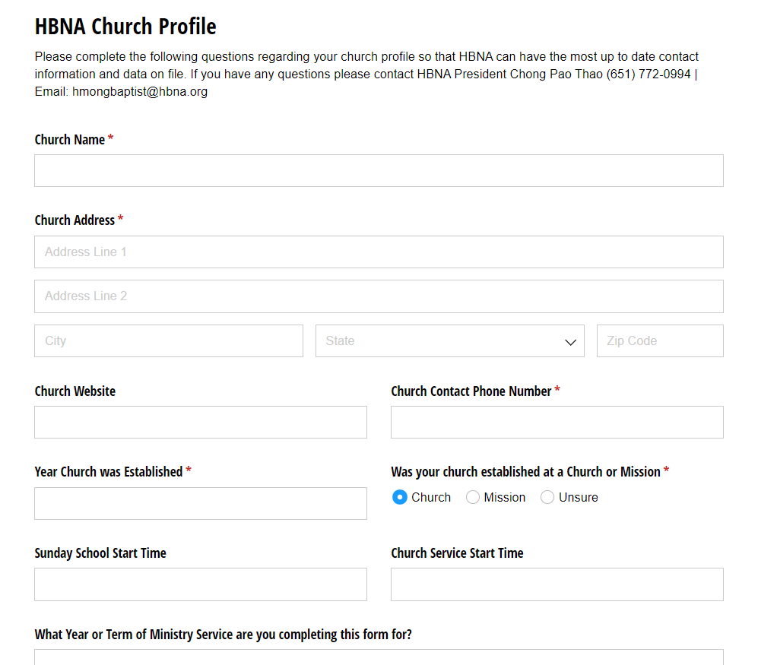Click the Sunday School Start Time field
This screenshot has width=758, height=665.
tap(201, 584)
